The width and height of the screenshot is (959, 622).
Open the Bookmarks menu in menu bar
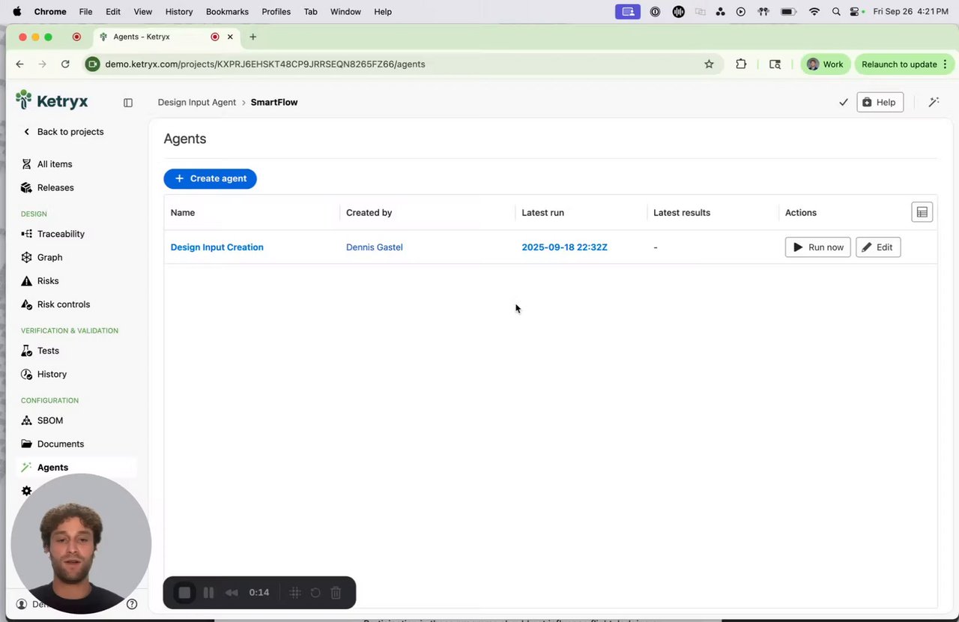227,12
